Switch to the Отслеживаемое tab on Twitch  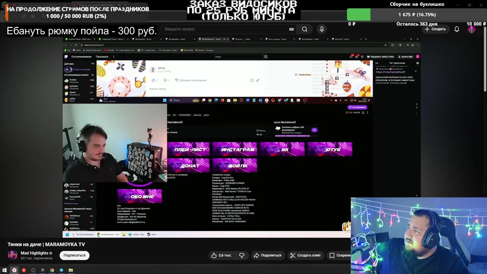click(x=81, y=57)
